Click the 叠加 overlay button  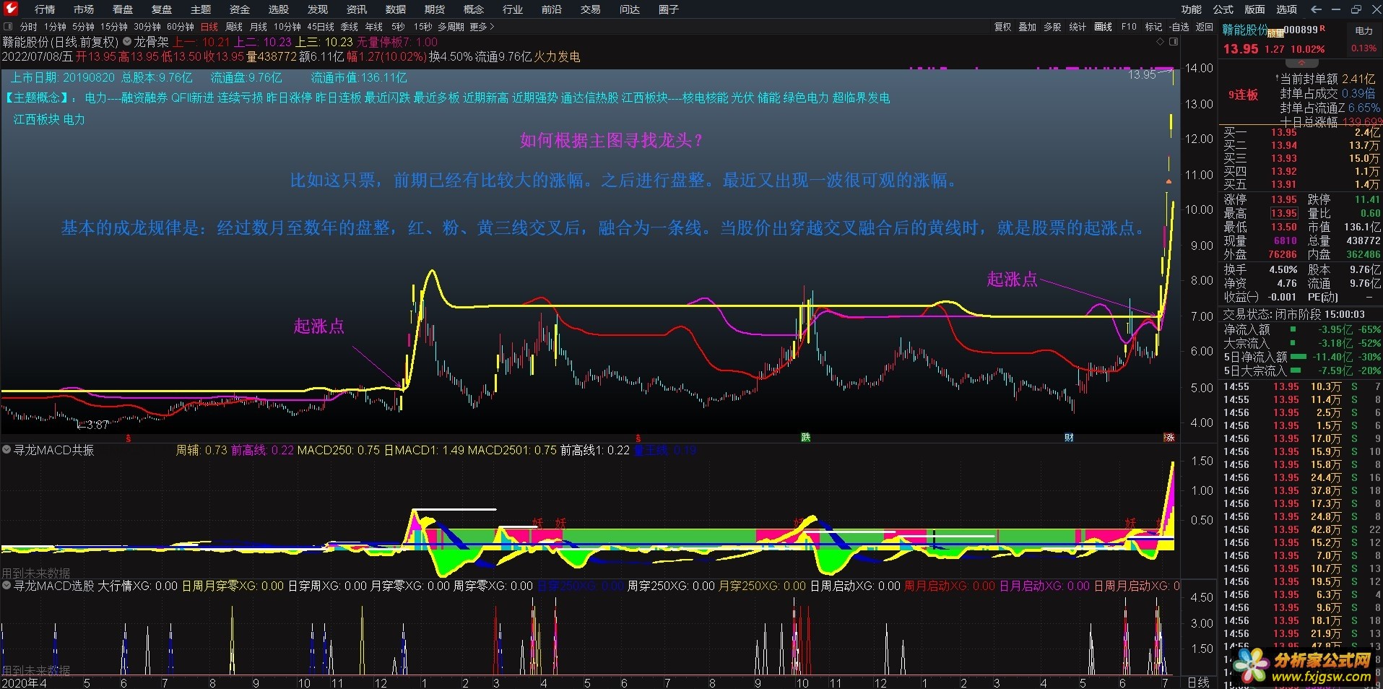coord(1028,27)
